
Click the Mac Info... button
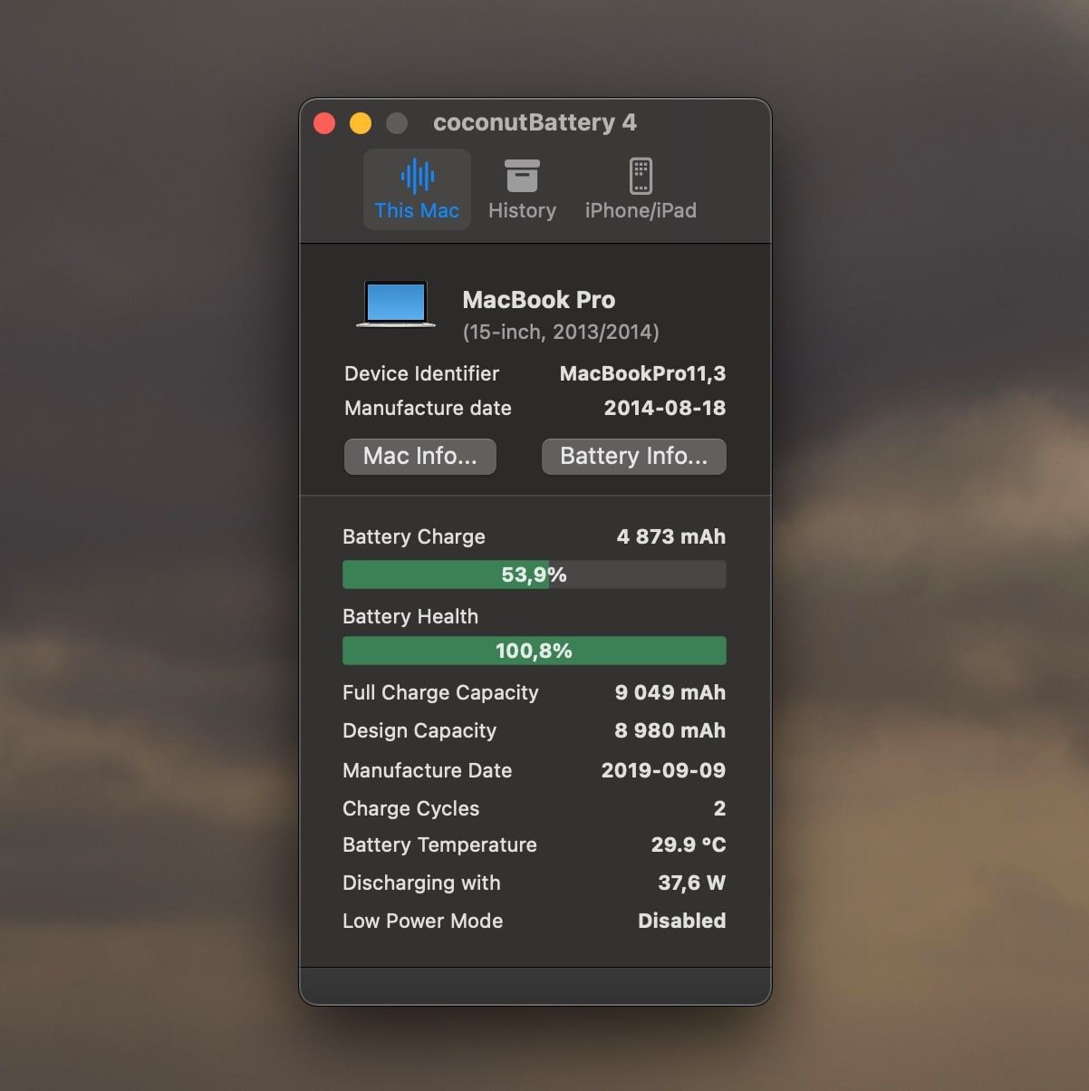coord(420,456)
